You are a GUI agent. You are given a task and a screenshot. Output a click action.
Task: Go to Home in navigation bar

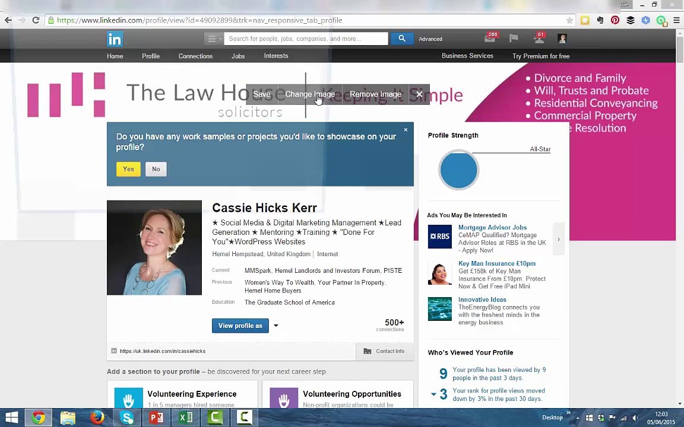click(x=115, y=56)
